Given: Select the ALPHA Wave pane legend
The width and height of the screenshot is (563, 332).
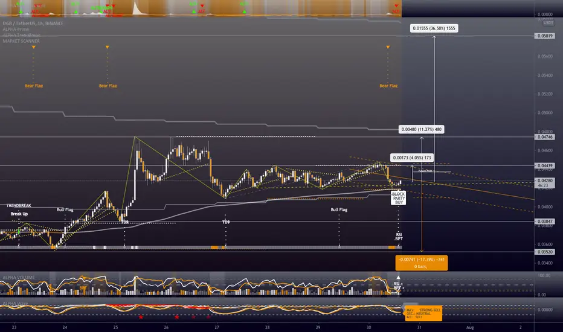Looking at the screenshot, I should (x=15, y=304).
